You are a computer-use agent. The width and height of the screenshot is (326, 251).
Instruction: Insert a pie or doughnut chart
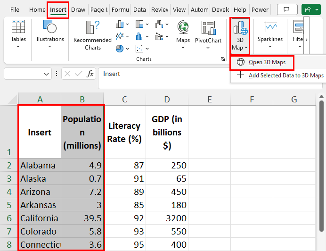(x=120, y=49)
